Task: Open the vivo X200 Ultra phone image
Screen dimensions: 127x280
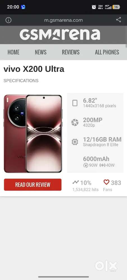Action: 33,134
